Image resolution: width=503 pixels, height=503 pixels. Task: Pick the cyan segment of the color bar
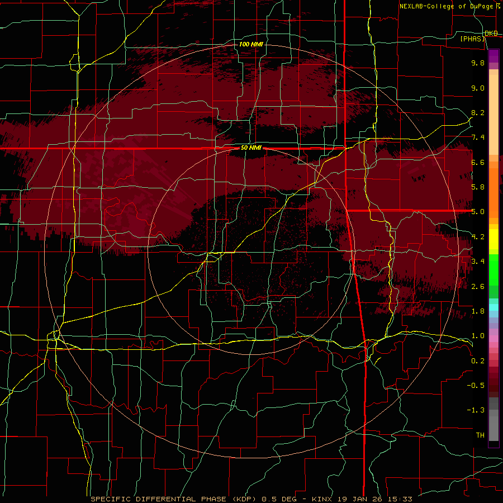point(493,307)
